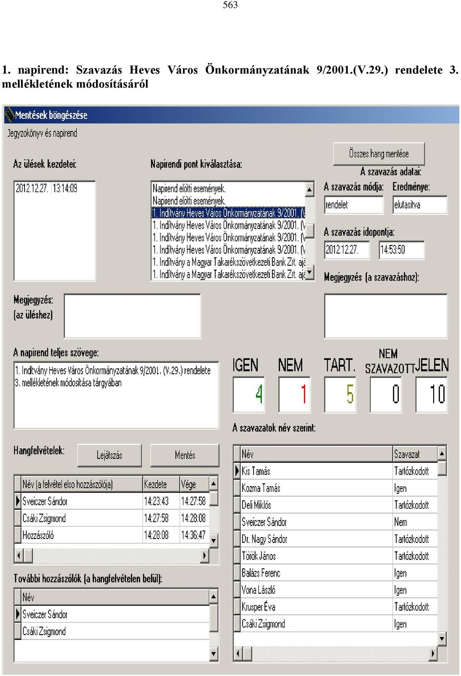Screen dimensions: 461x676
Task: Select Dr. Nagy Sándor vote row
Action: click(x=339, y=539)
